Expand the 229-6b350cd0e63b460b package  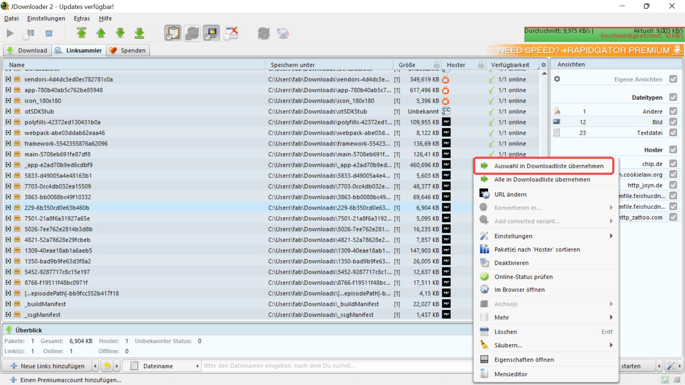(8, 207)
